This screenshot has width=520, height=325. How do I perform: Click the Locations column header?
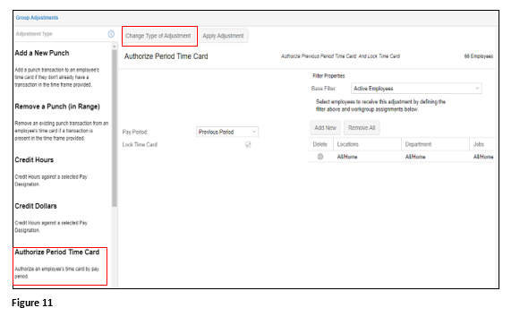click(x=347, y=144)
